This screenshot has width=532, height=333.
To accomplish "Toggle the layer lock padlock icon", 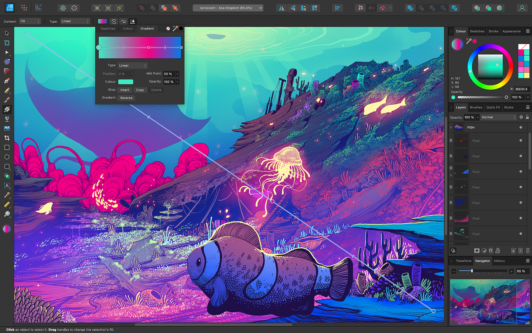I will point(527,117).
